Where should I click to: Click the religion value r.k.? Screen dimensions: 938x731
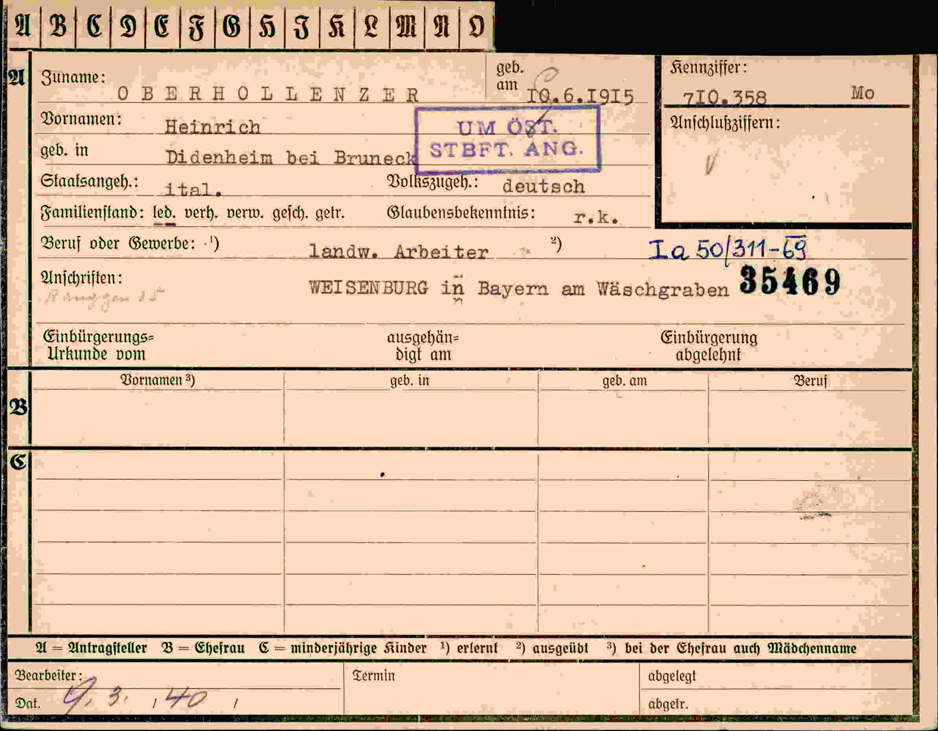(x=596, y=218)
